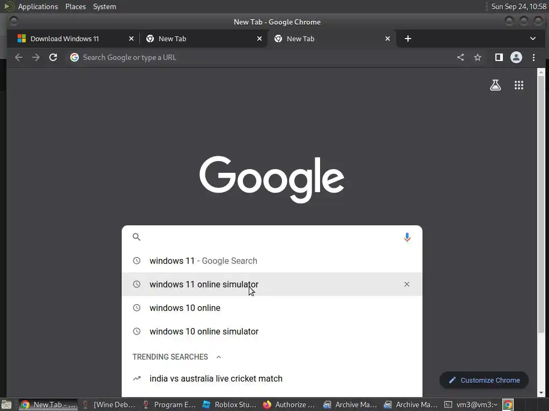
Task: Close the active New Tab
Action: pos(388,39)
